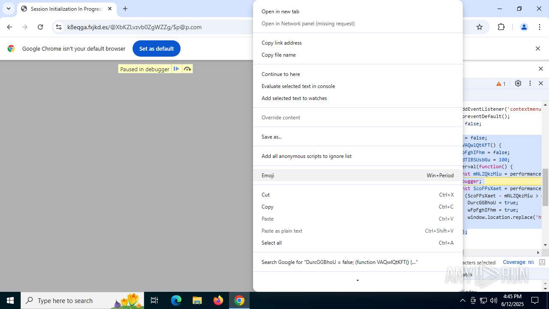Open a new tab with plus button
The image size is (549, 309).
point(125,9)
